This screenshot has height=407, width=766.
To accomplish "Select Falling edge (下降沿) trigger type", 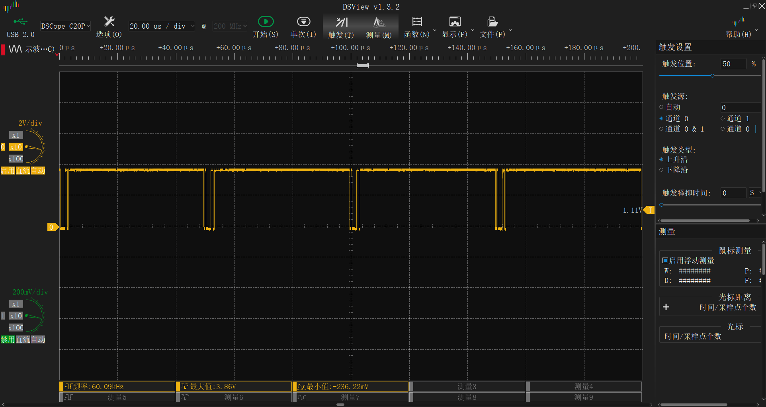I will (662, 170).
